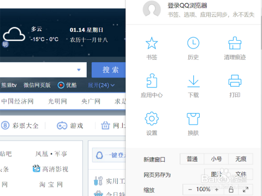Open the 书签 bookmarks star icon
The width and height of the screenshot is (262, 196).
[152, 43]
